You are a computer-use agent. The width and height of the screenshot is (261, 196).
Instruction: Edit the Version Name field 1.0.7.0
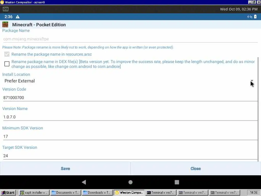click(130, 117)
